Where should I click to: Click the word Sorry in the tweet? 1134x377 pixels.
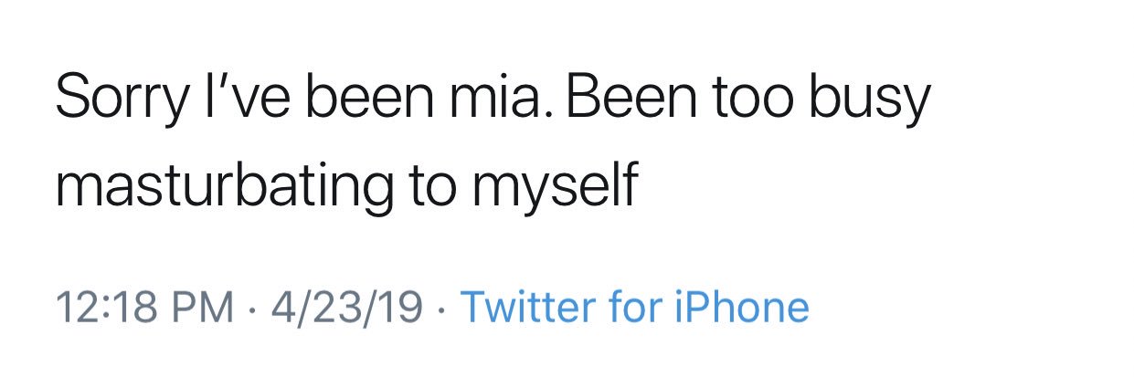click(121, 100)
